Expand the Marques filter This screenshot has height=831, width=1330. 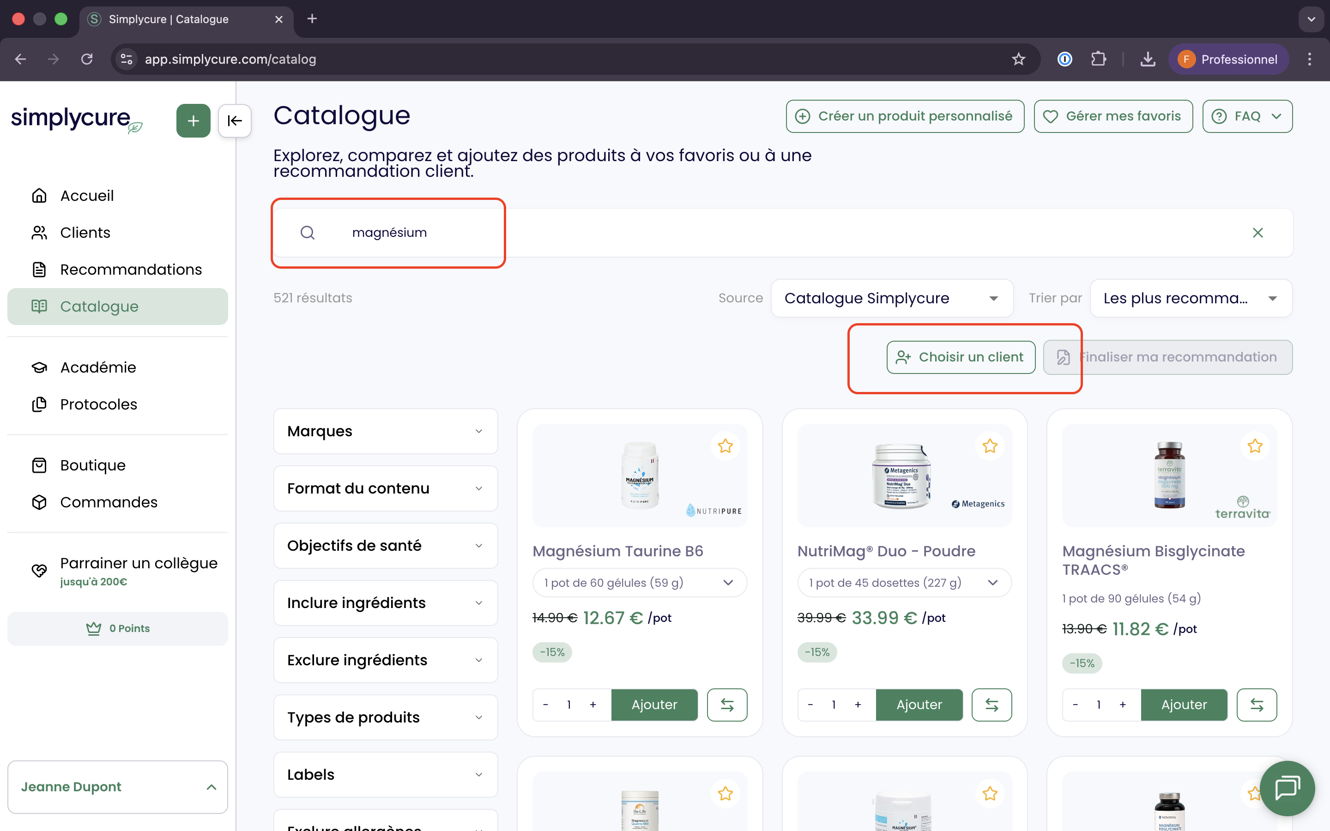click(x=385, y=431)
